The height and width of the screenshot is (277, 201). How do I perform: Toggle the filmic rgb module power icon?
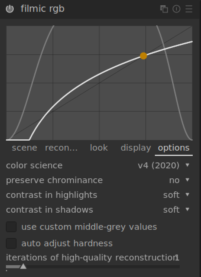point(10,9)
